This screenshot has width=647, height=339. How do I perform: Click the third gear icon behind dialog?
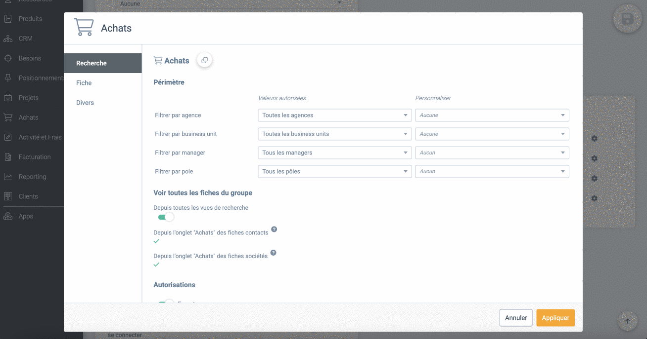595,178
